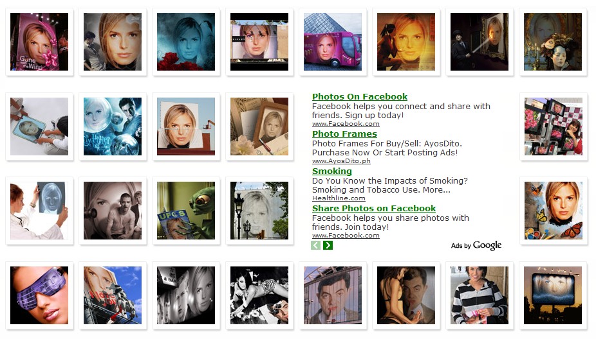Select the stage screen with black bars effect

259,42
